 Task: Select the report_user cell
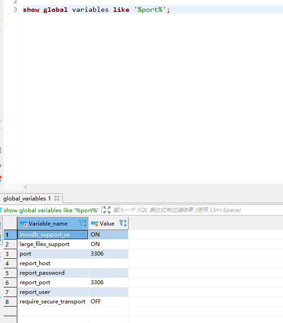[53, 292]
